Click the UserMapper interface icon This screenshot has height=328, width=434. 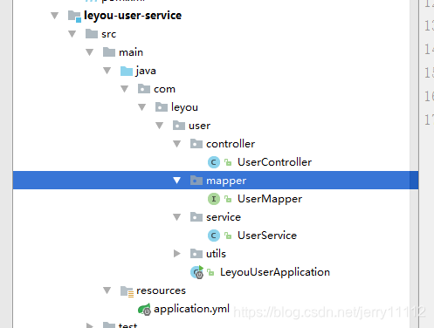(214, 199)
